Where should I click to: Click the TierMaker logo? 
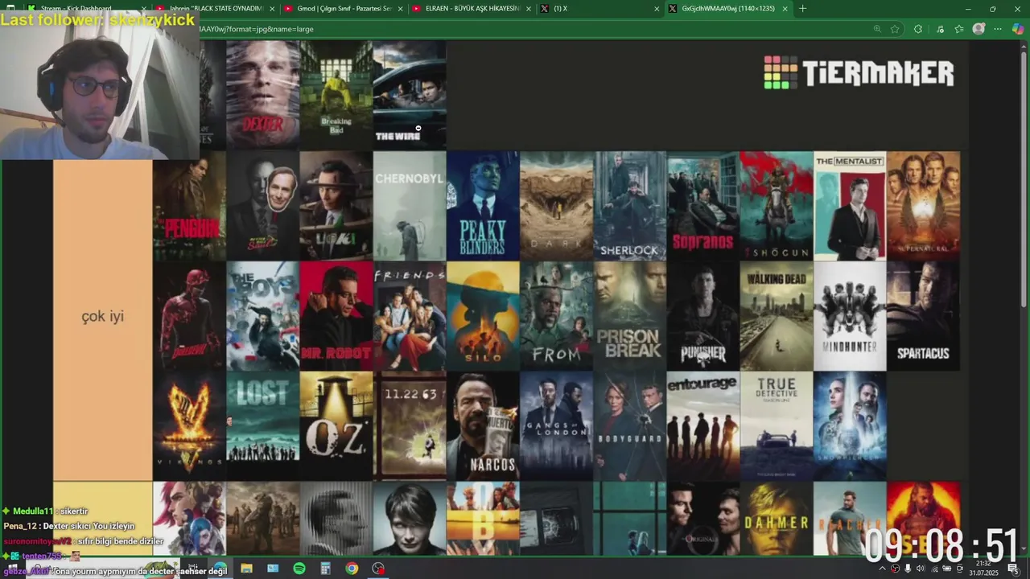859,72
